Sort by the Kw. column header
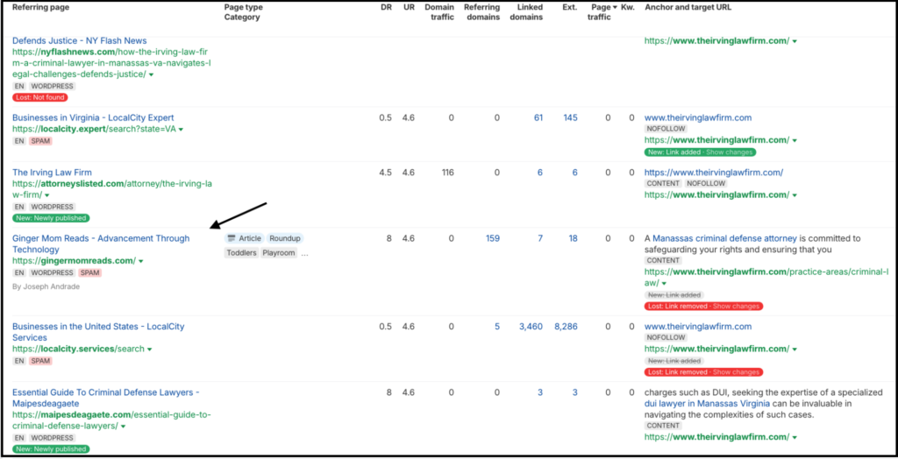This screenshot has height=459, width=898. 628,7
